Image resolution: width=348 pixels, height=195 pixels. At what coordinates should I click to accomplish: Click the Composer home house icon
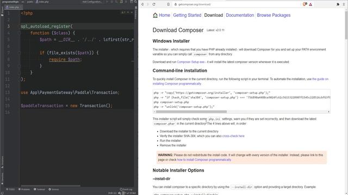(x=155, y=15)
